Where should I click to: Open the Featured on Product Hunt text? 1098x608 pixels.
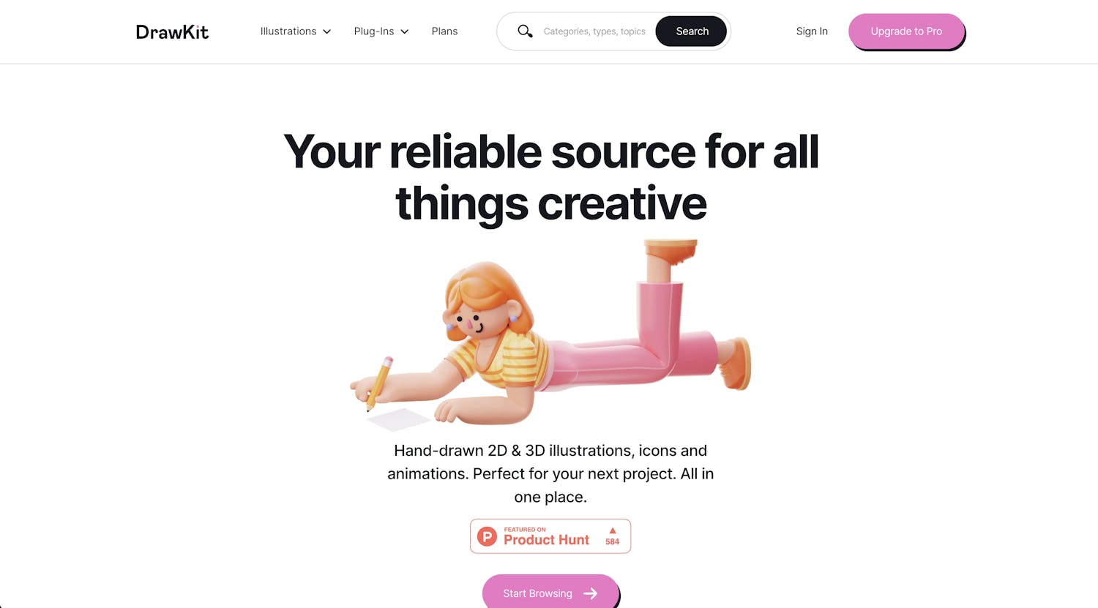point(546,536)
